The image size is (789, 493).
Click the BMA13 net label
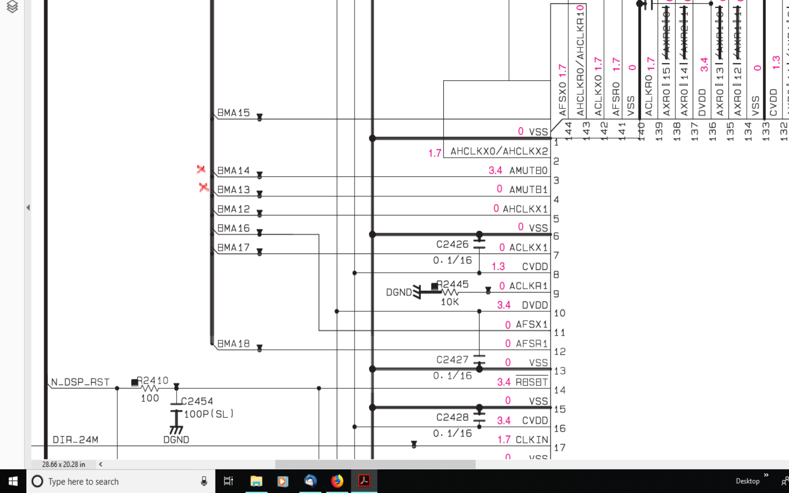233,190
